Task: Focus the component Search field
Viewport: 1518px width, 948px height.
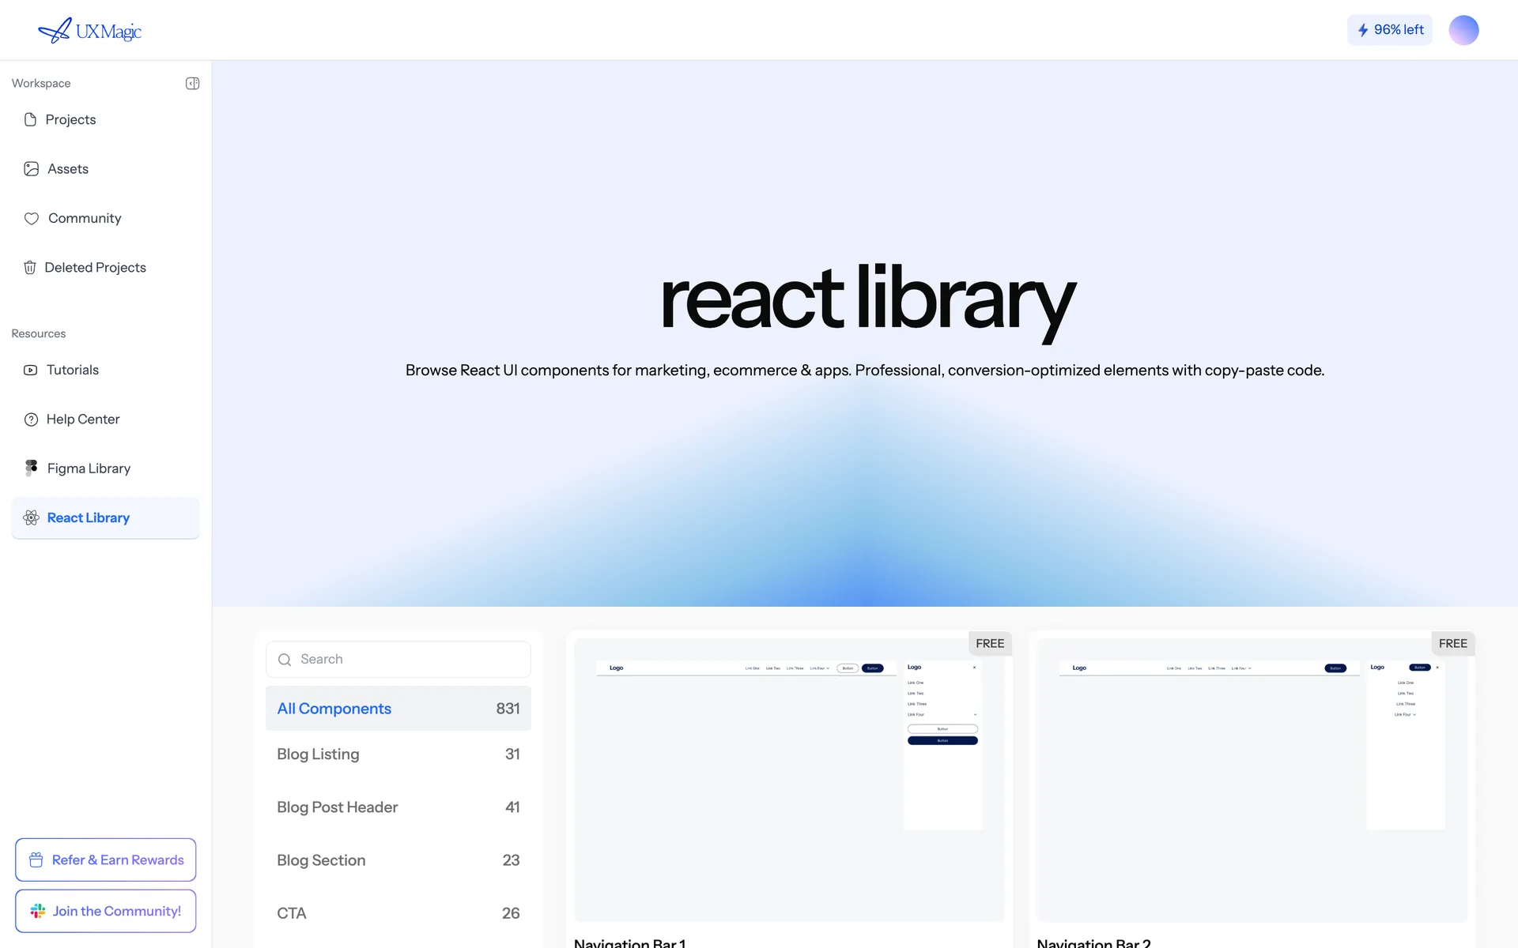Action: [x=398, y=659]
